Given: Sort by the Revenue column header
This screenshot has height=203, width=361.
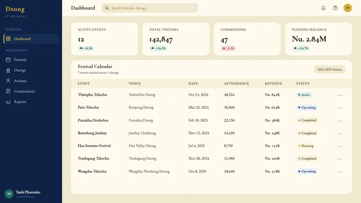Looking at the screenshot, I should pyautogui.click(x=273, y=83).
